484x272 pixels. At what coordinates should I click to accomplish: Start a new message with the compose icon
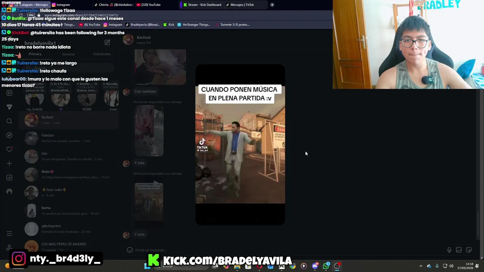point(107,43)
